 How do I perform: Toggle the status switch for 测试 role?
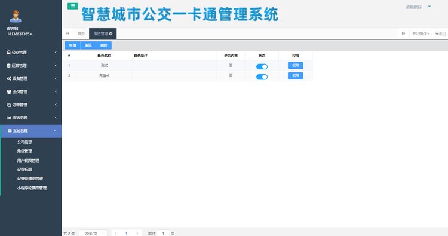click(262, 66)
